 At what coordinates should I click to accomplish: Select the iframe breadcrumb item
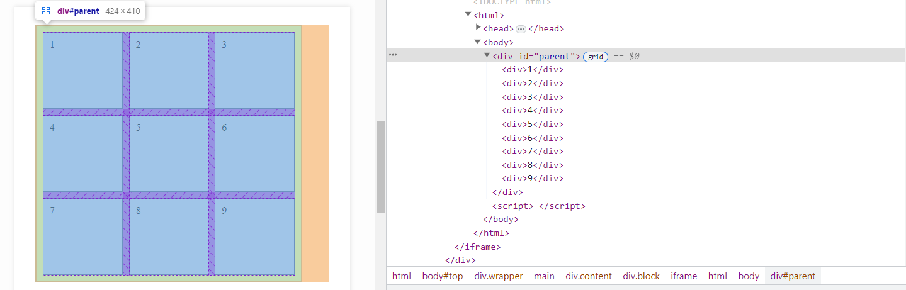tap(684, 276)
